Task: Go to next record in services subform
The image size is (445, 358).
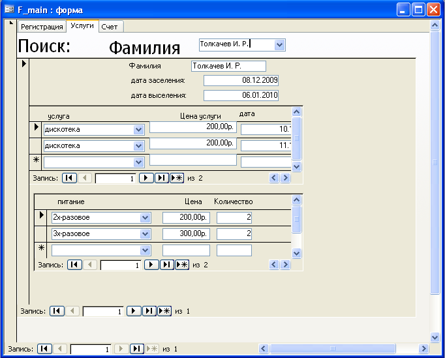Action: [146, 177]
